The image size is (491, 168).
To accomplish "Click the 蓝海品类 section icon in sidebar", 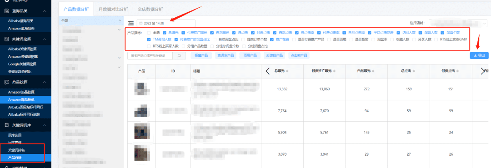I will coord(6,11).
